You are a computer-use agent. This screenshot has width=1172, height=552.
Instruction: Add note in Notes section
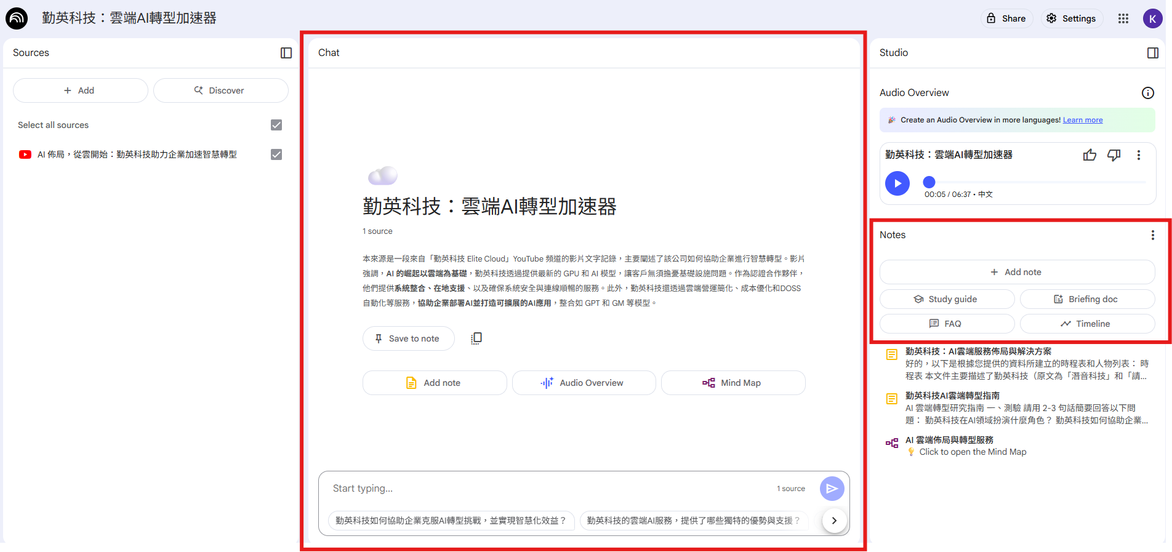click(x=1017, y=272)
